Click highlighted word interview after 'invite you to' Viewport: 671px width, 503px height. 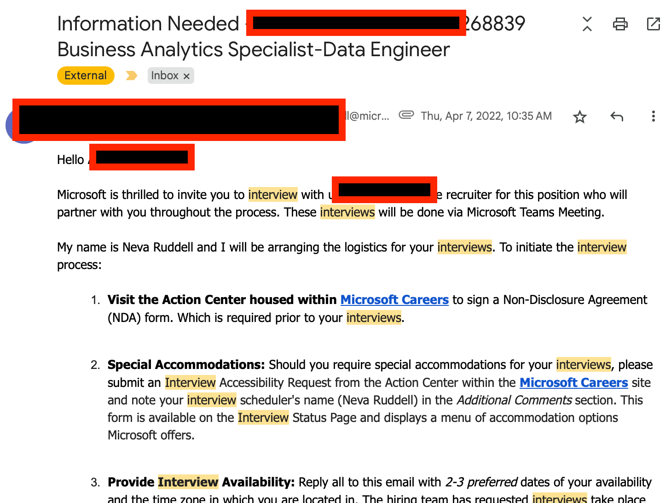coord(272,195)
